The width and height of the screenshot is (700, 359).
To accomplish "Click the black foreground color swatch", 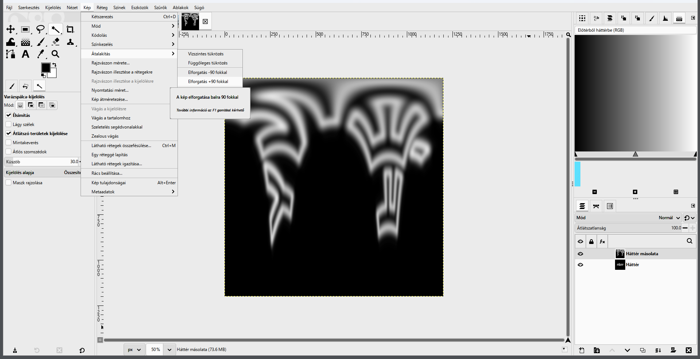I will 46,67.
